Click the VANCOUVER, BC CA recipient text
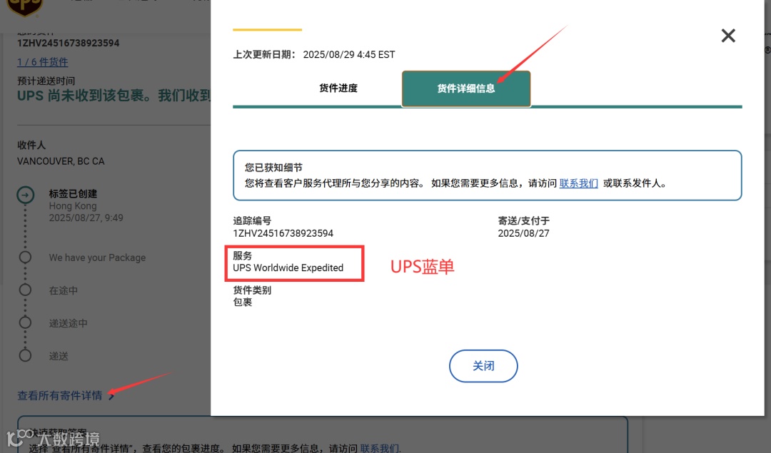This screenshot has height=453, width=771. [61, 161]
